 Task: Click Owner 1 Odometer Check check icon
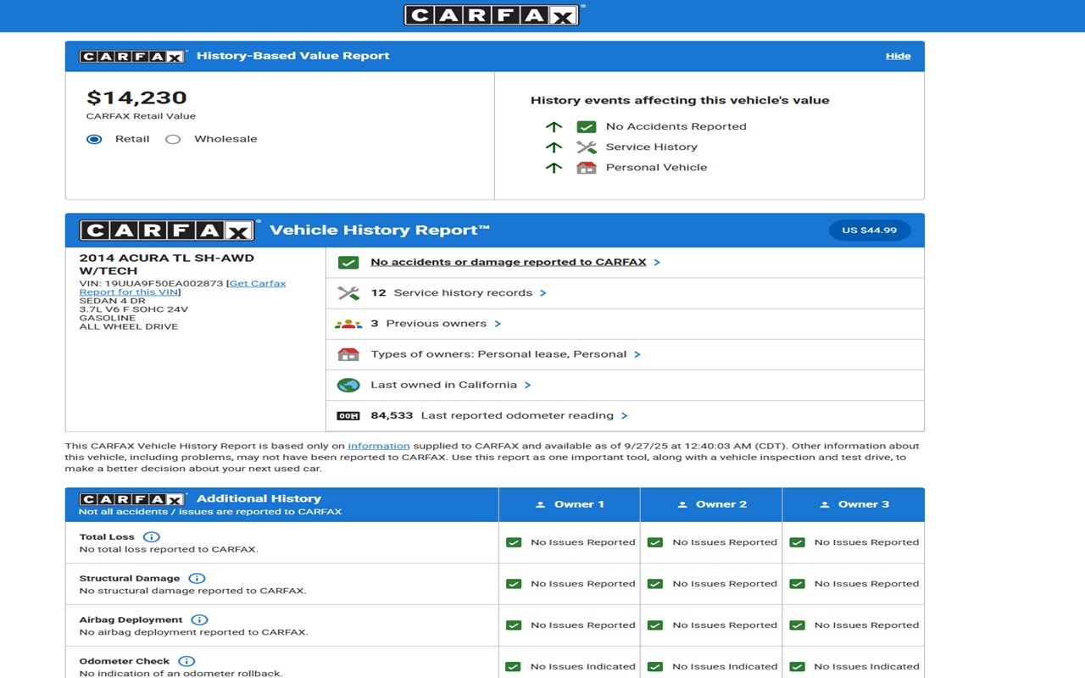[514, 667]
